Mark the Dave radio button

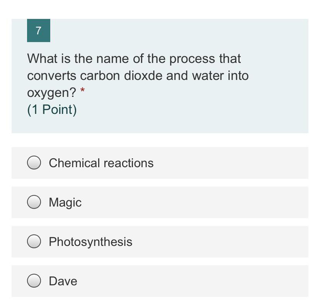pos(35,281)
